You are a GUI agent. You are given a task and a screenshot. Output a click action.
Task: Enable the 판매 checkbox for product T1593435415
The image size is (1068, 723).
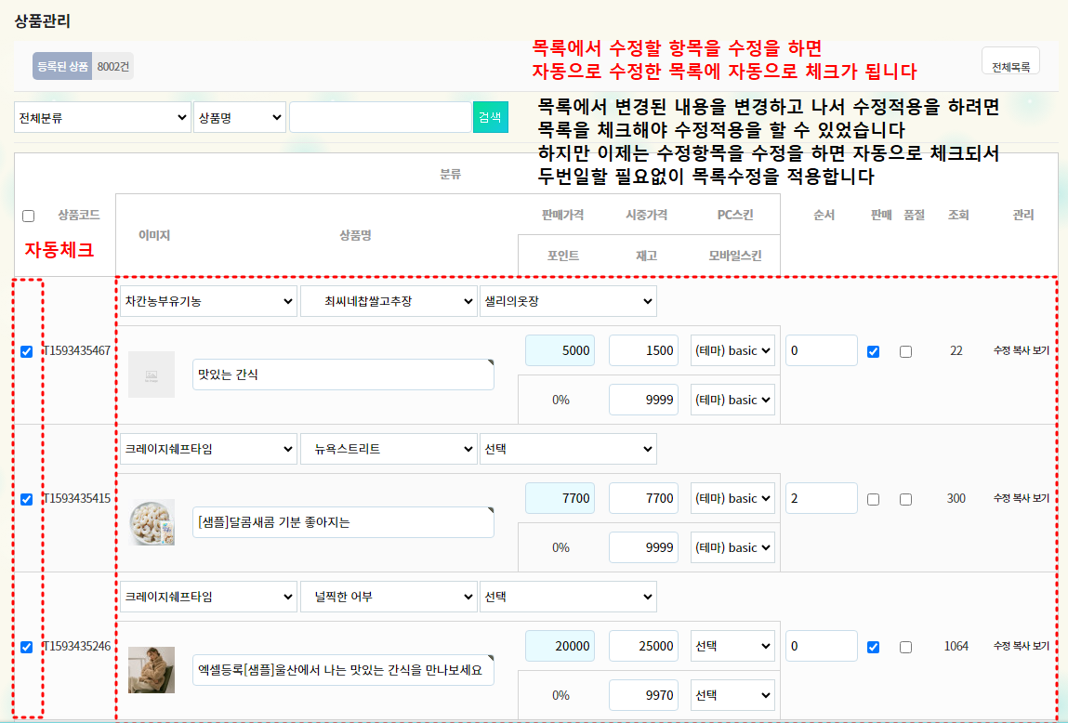873,499
